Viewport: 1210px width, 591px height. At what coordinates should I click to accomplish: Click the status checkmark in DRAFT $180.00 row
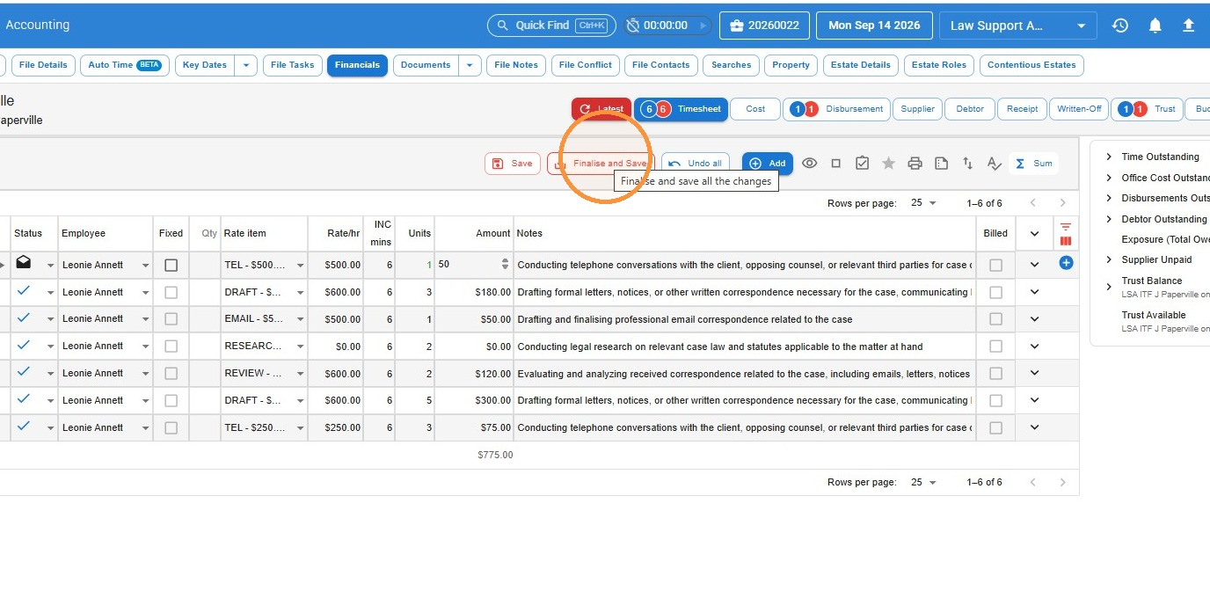tap(24, 290)
